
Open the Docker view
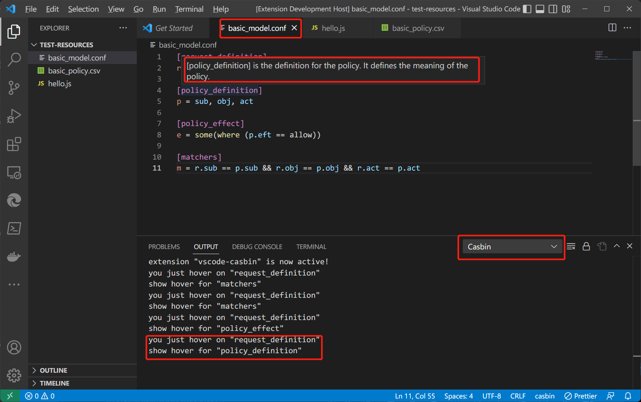(x=14, y=256)
